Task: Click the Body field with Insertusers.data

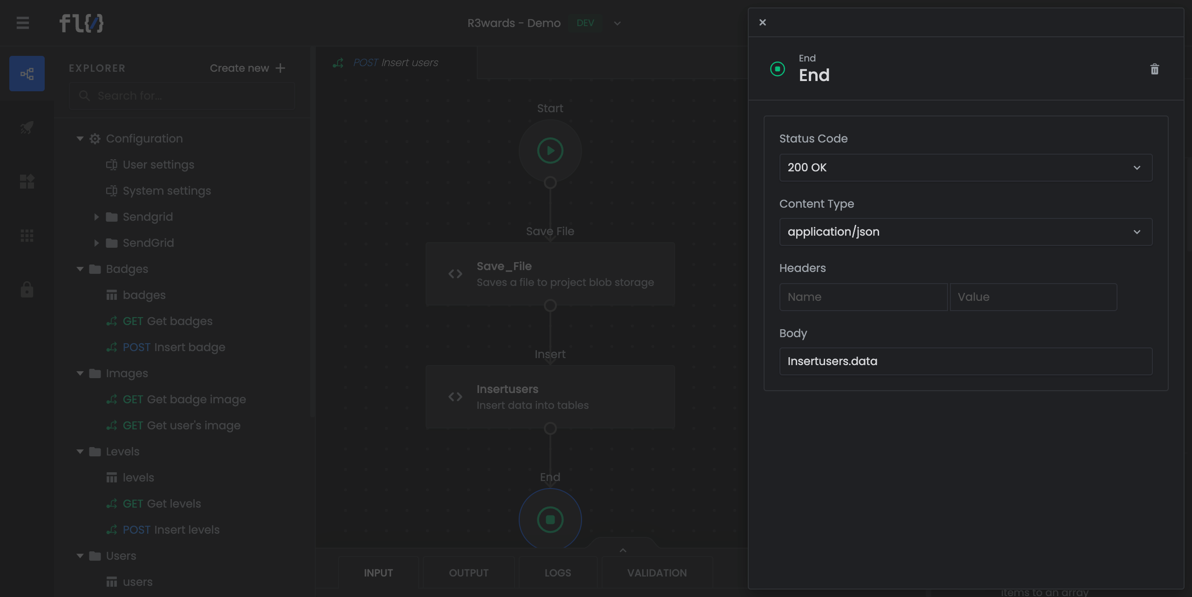Action: pyautogui.click(x=966, y=361)
